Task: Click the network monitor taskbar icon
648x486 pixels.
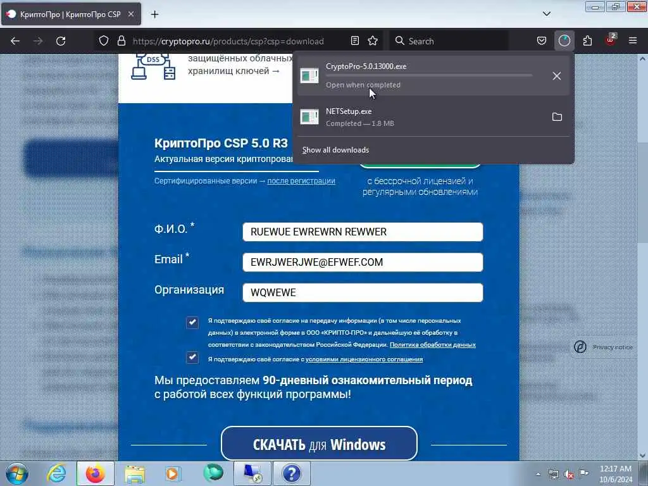Action: tap(252, 473)
